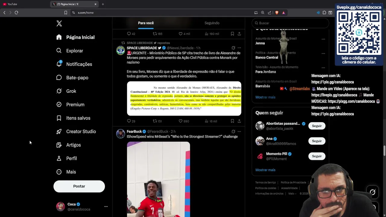
Task: Switch to the Para você tab
Action: coord(146,23)
